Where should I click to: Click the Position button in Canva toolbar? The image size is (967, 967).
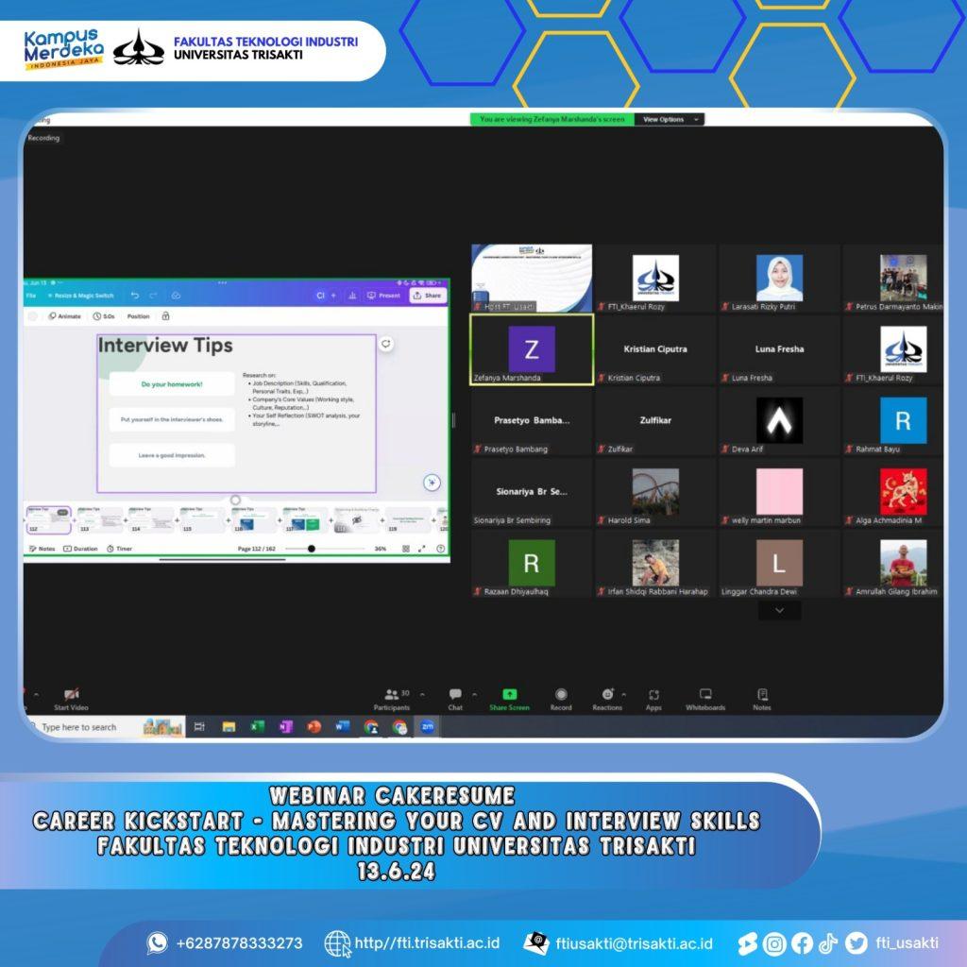point(138,315)
